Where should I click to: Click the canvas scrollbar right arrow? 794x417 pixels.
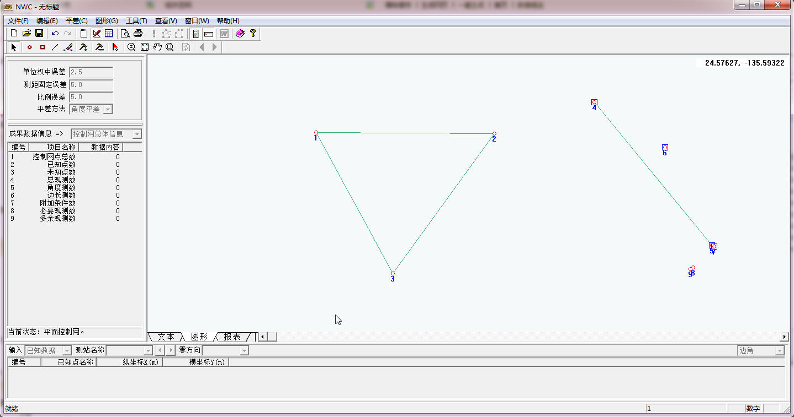784,337
